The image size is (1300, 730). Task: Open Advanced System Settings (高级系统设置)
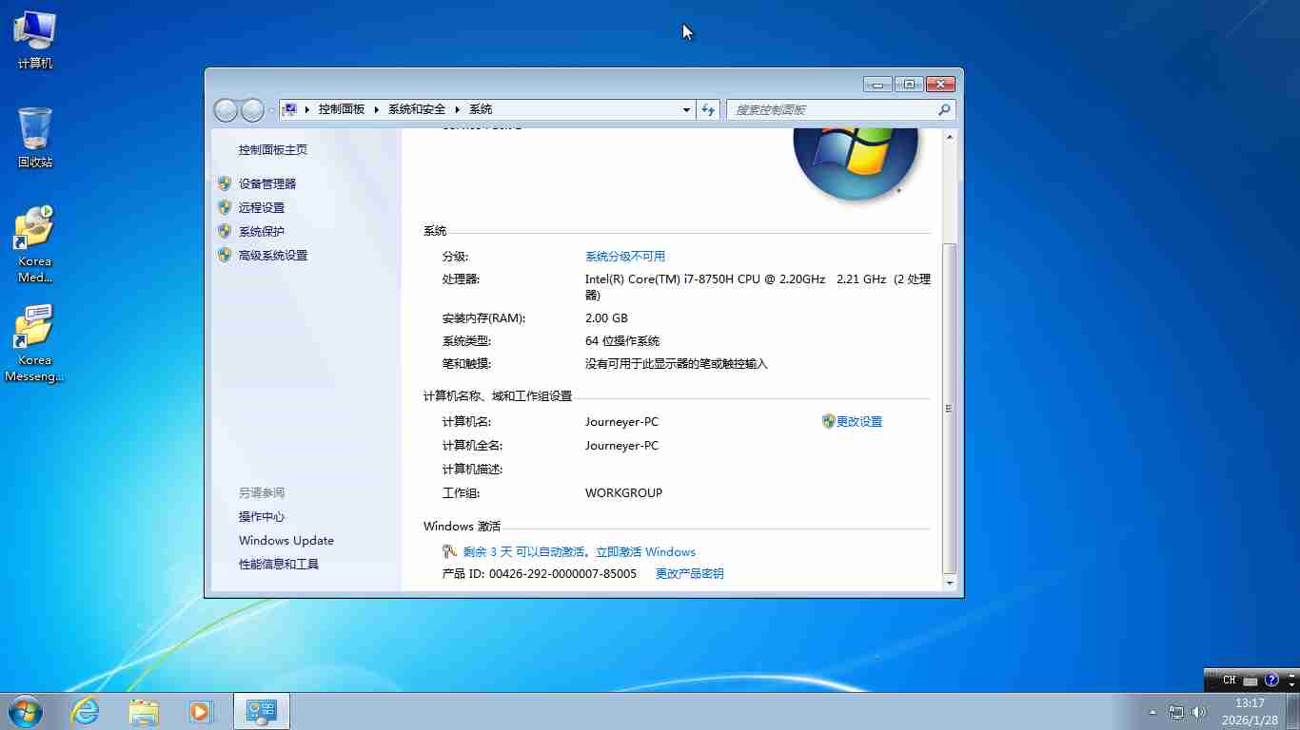point(272,255)
